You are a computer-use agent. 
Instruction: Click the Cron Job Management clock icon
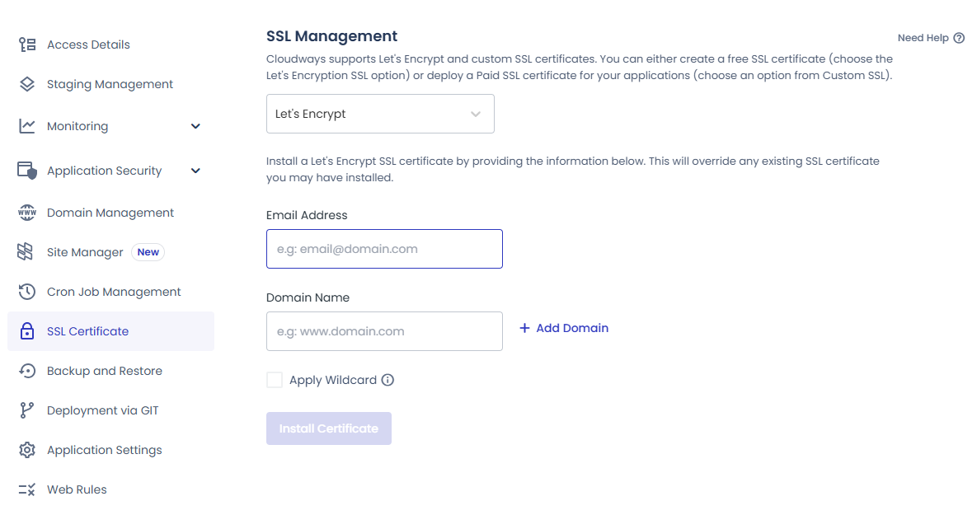[26, 292]
